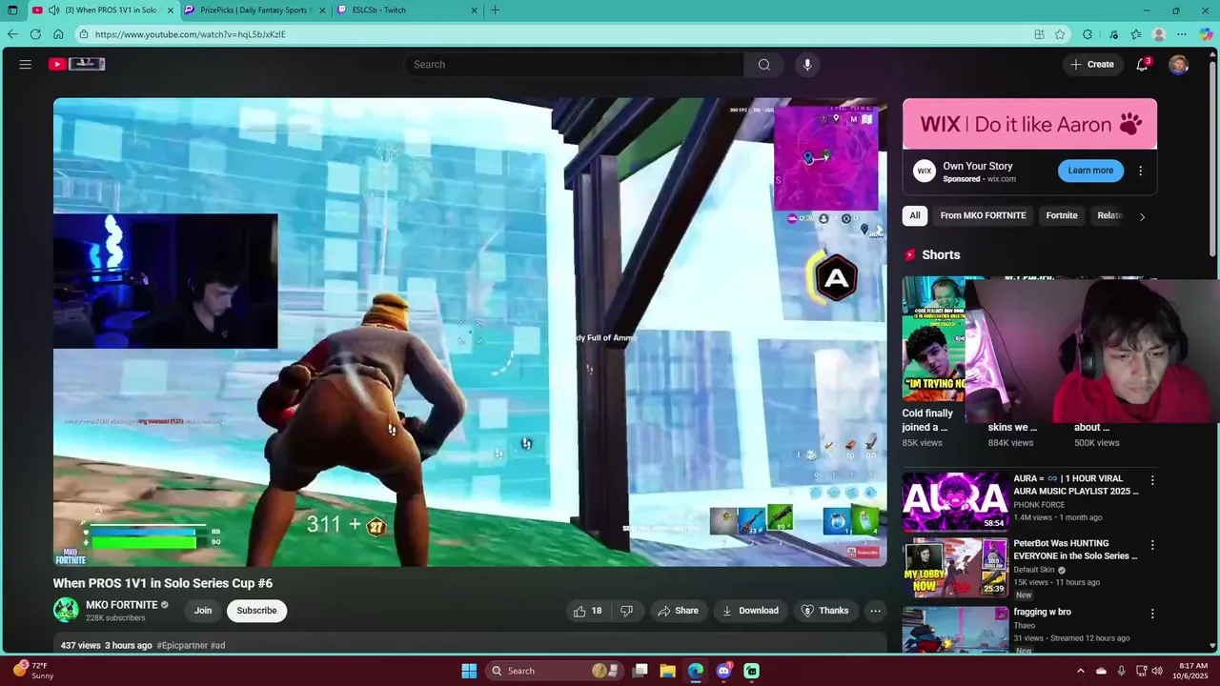This screenshot has height=686, width=1220.
Task: Open clock and date 8:17 AM
Action: tap(1192, 671)
